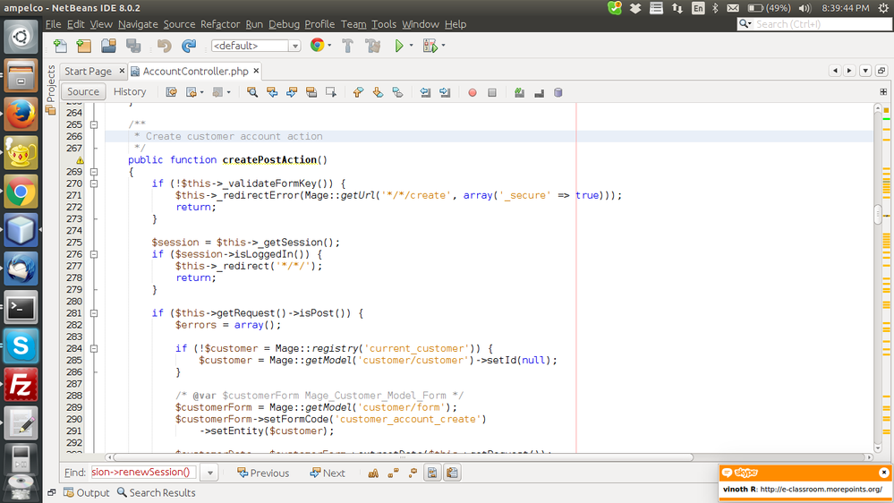Open the find history dropdown arrow

[210, 473]
